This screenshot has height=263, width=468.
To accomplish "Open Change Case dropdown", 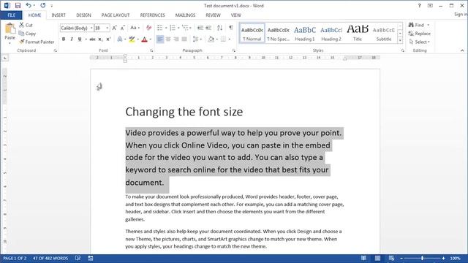I will coord(135,28).
